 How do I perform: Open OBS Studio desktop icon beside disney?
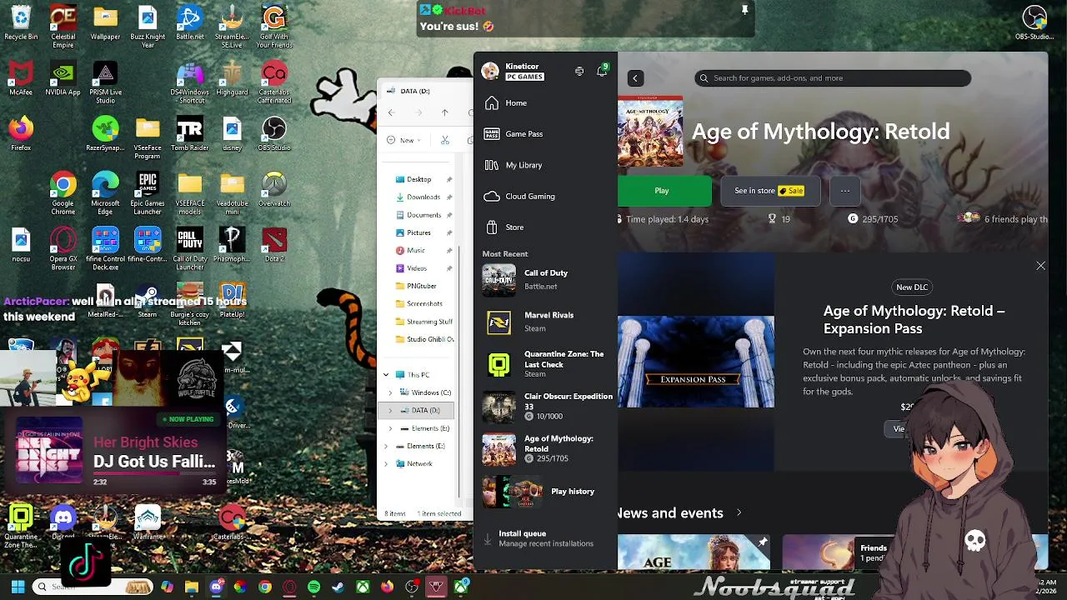274,134
